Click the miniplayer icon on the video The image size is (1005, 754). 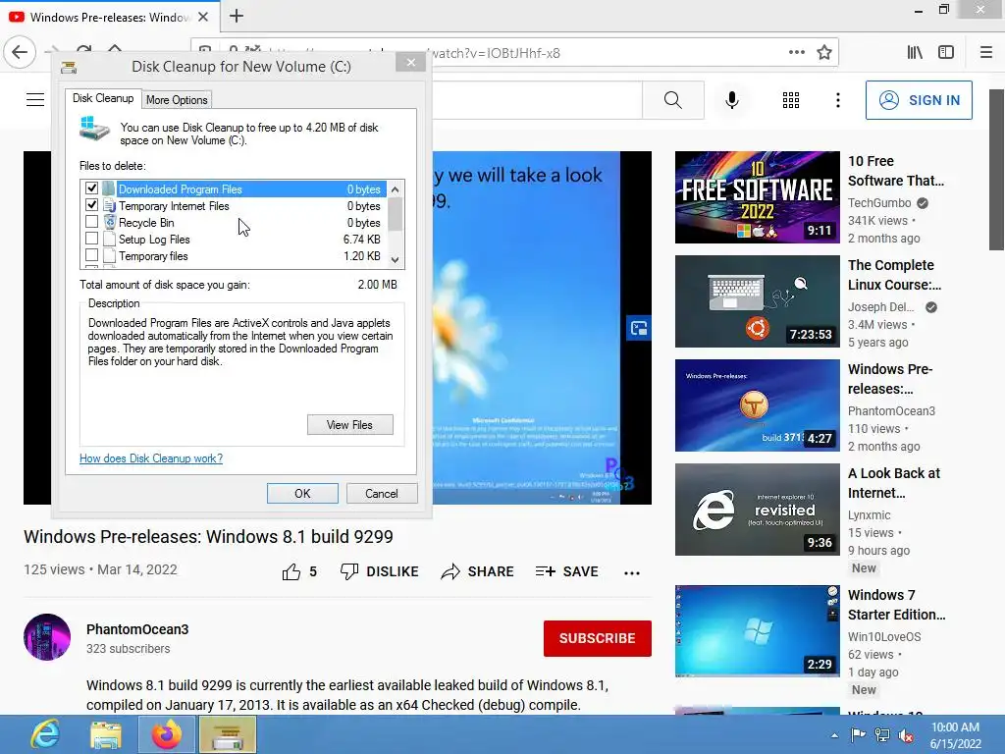(638, 328)
